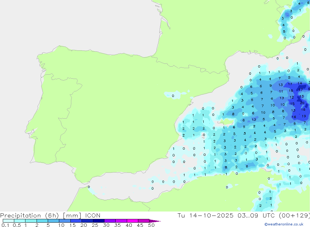Pick the bright magenta swatch between 40 and 45
This screenshot has width=310, height=227.
132,221
